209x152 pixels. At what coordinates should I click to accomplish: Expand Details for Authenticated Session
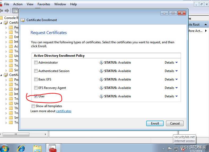tap(171, 71)
